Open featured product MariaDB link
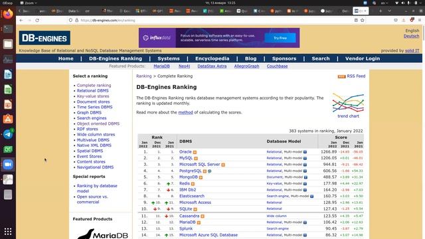Screen dimensions: 425x239 coord(161,66)
